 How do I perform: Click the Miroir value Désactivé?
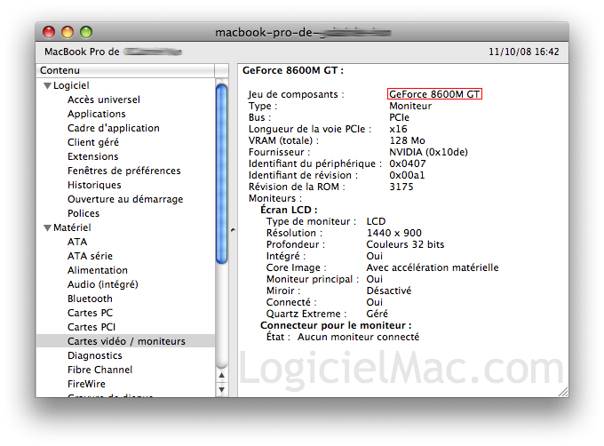[x=389, y=291]
